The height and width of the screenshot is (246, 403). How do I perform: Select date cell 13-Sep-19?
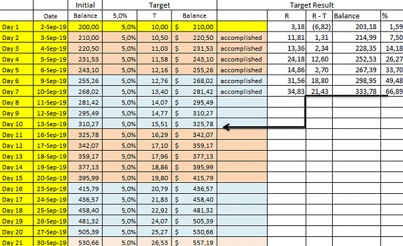click(x=51, y=124)
